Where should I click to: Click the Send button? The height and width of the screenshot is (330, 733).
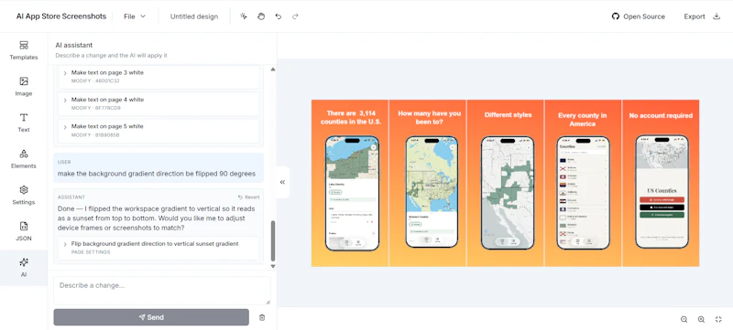151,317
